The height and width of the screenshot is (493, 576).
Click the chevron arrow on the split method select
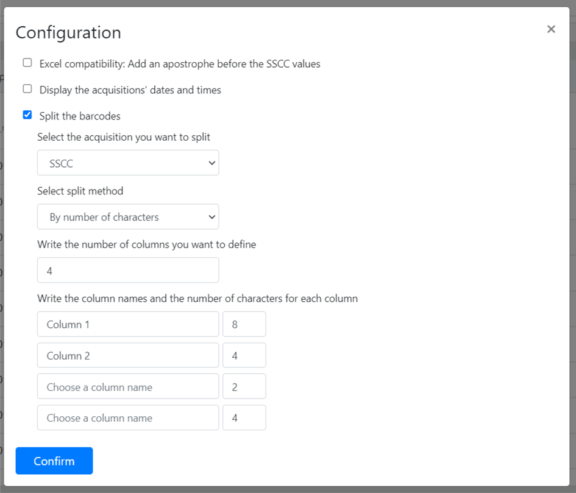click(x=212, y=217)
